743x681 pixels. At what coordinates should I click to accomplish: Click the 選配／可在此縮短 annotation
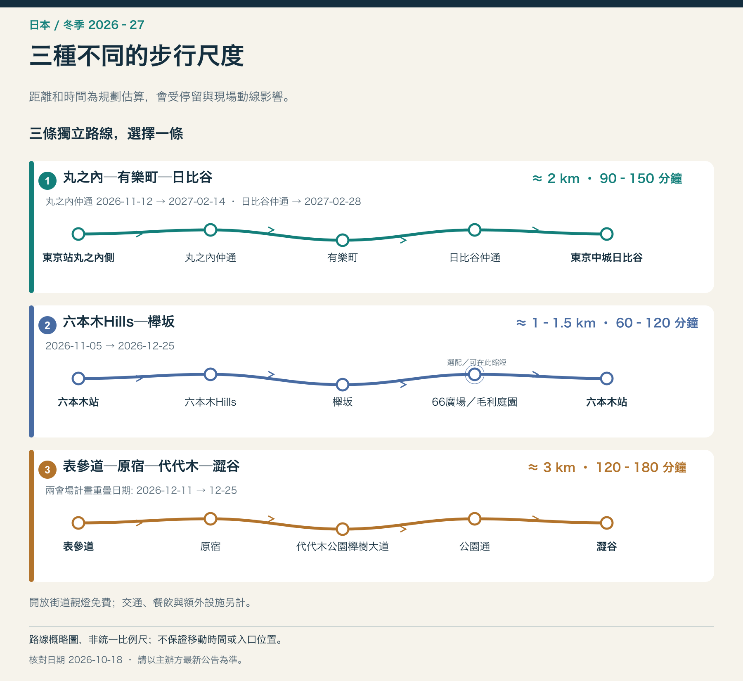477,362
